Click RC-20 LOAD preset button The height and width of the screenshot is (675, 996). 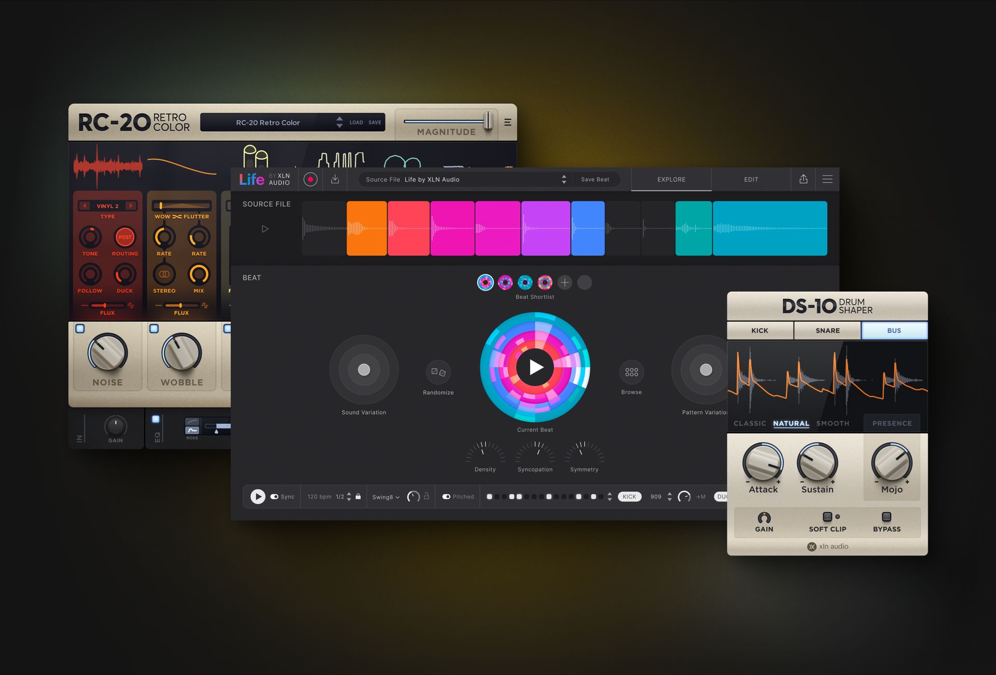tap(356, 122)
